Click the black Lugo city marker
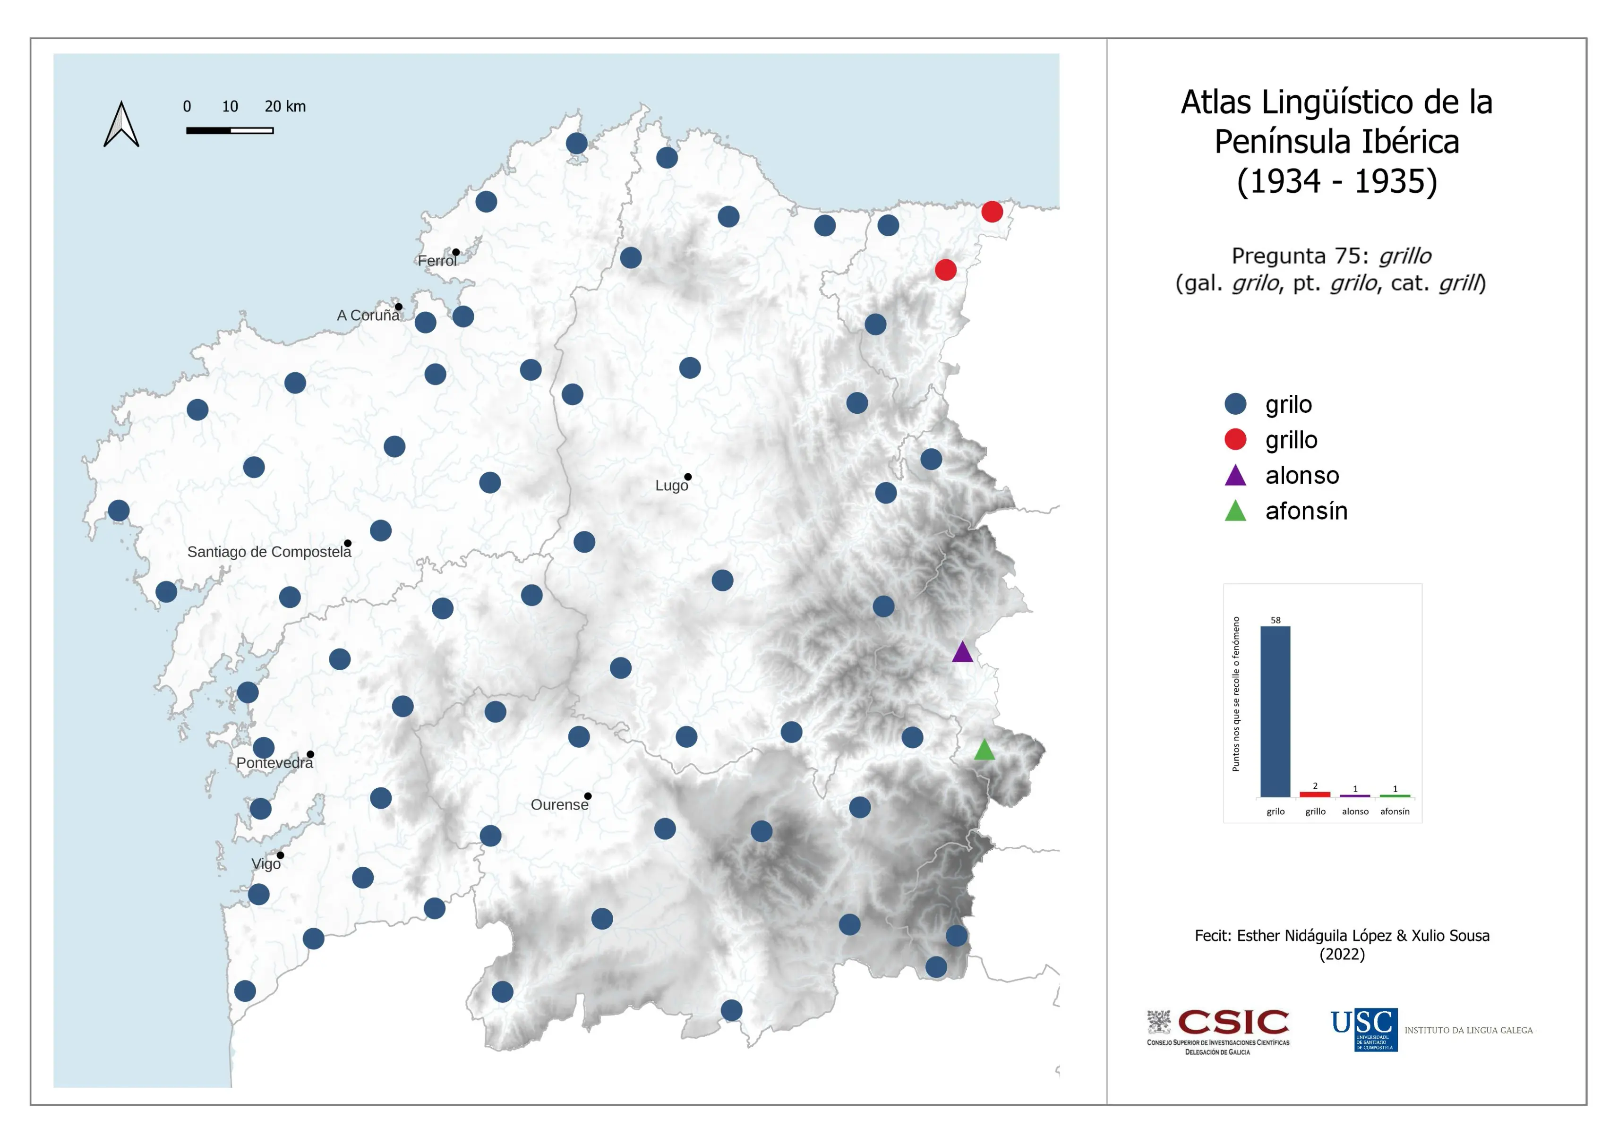The image size is (1618, 1144). coord(688,477)
